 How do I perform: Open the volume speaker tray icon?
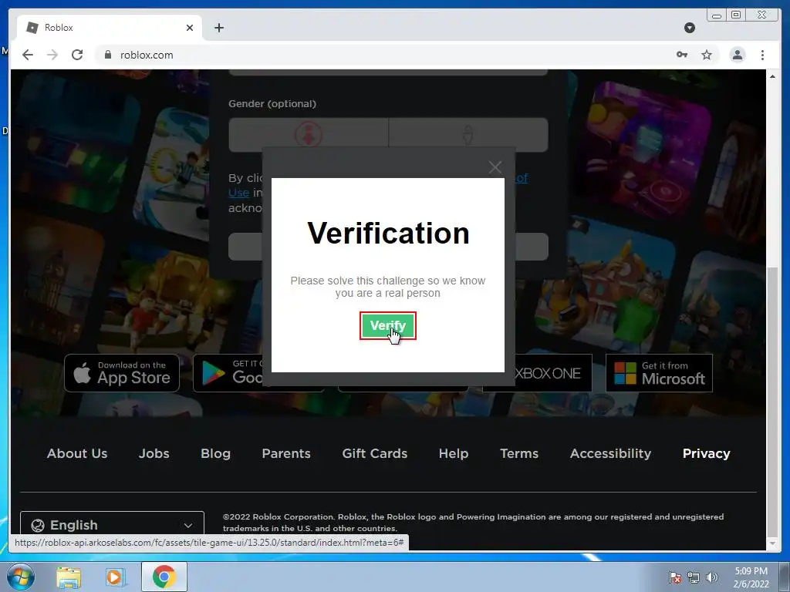coord(711,577)
